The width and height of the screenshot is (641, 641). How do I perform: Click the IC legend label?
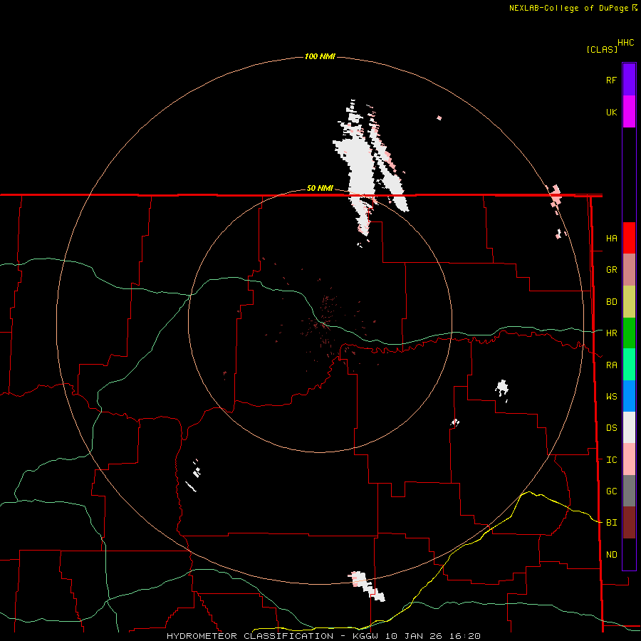pyautogui.click(x=611, y=460)
